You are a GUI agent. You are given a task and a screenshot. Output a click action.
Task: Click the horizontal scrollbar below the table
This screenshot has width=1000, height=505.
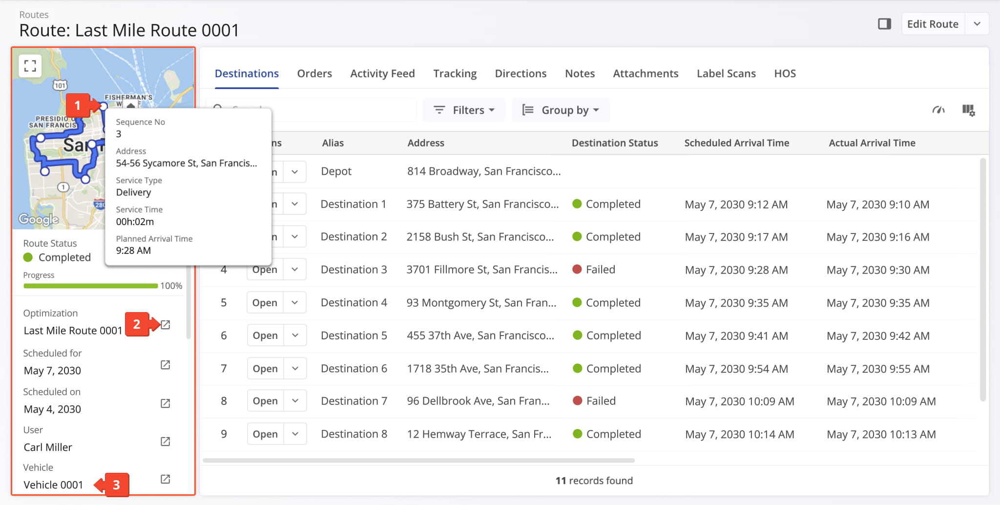coord(418,460)
